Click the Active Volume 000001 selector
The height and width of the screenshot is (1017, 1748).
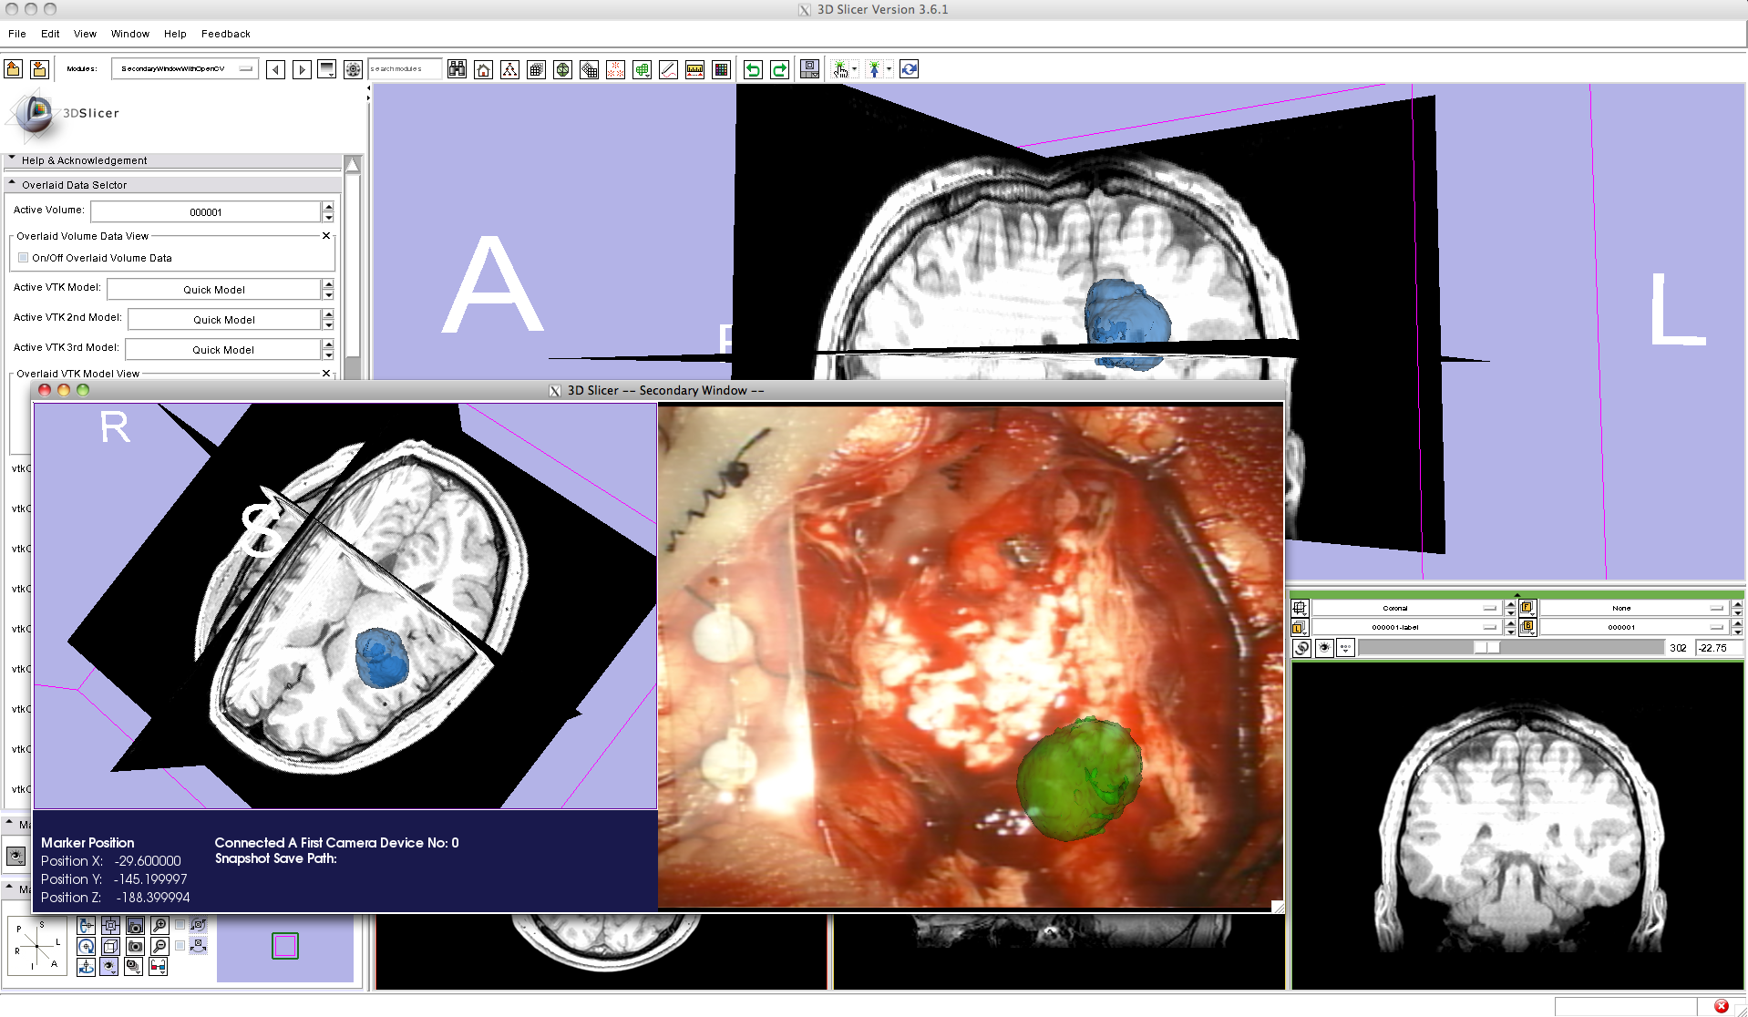coord(206,212)
